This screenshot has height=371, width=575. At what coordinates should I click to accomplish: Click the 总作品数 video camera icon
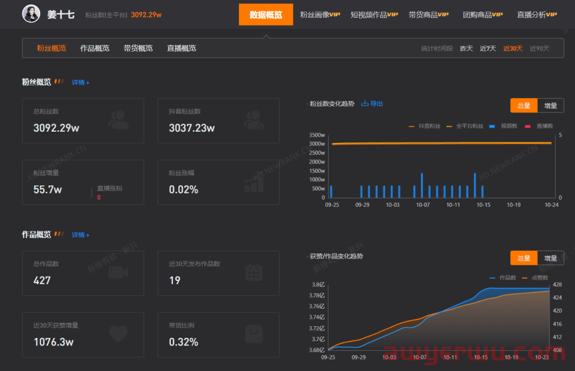[x=118, y=272]
